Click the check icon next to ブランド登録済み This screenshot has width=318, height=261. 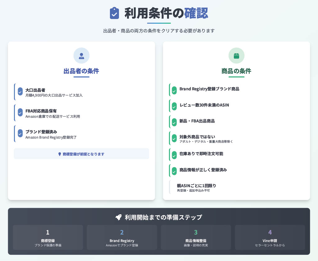click(20, 133)
